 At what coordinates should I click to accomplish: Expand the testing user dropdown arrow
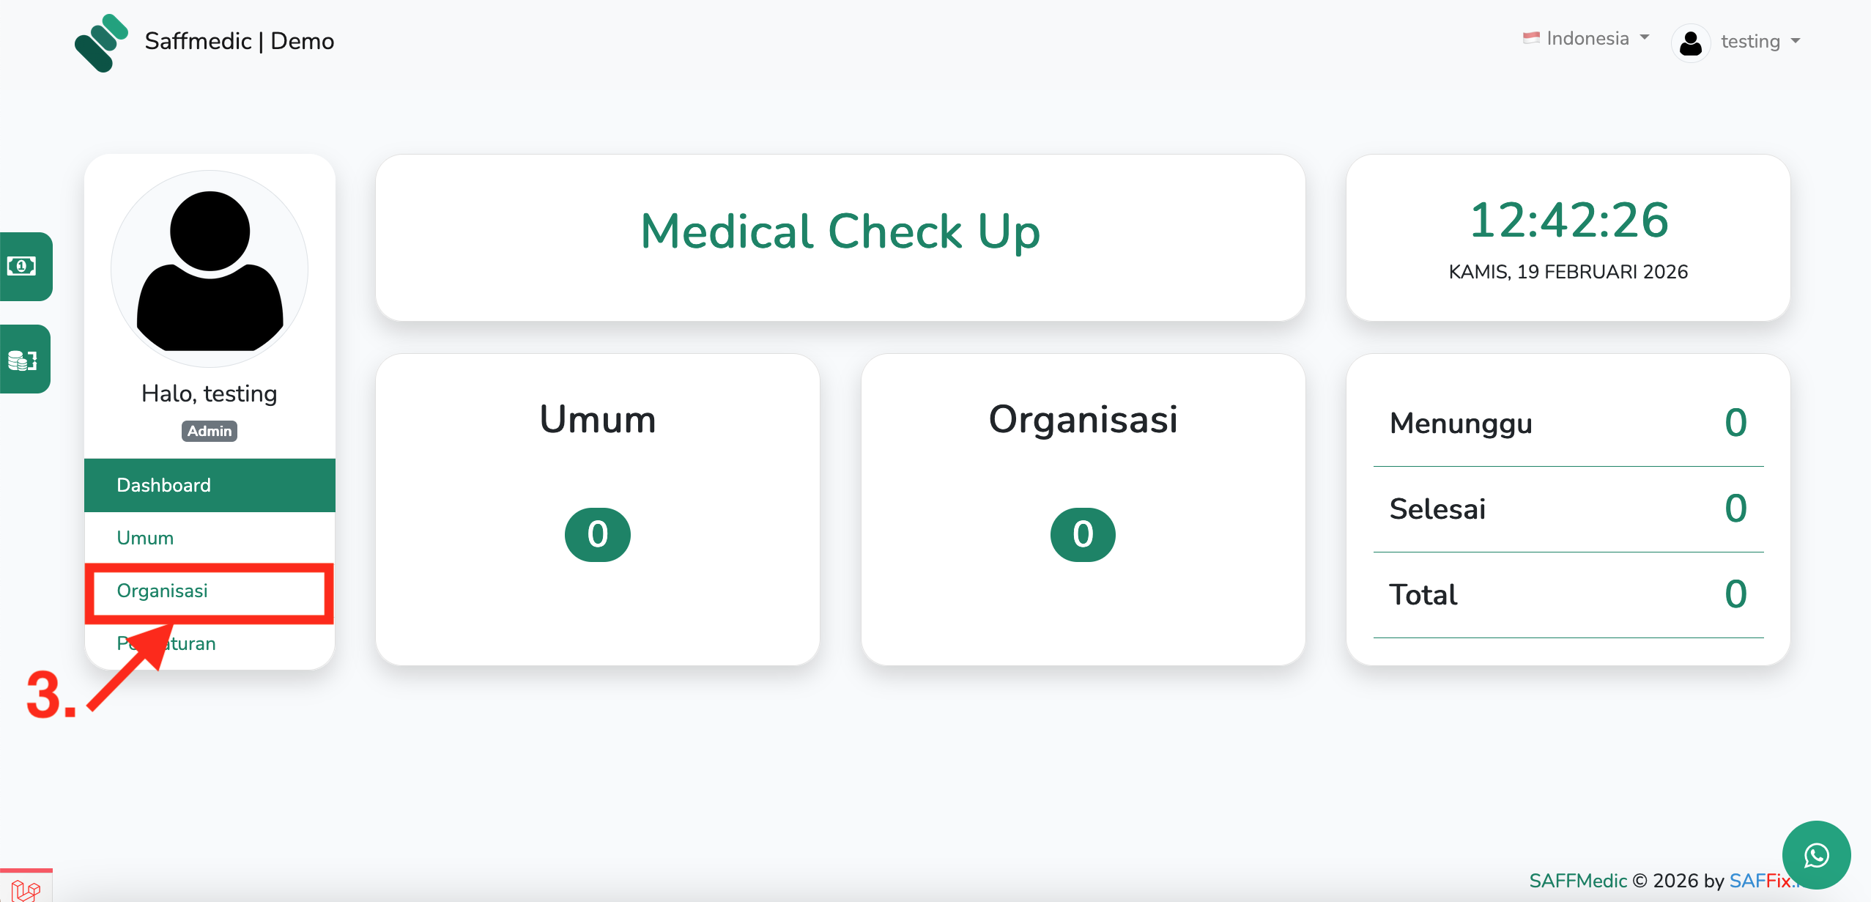point(1796,41)
